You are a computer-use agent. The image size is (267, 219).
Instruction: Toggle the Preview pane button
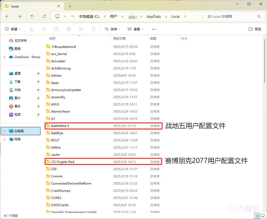click(255, 29)
